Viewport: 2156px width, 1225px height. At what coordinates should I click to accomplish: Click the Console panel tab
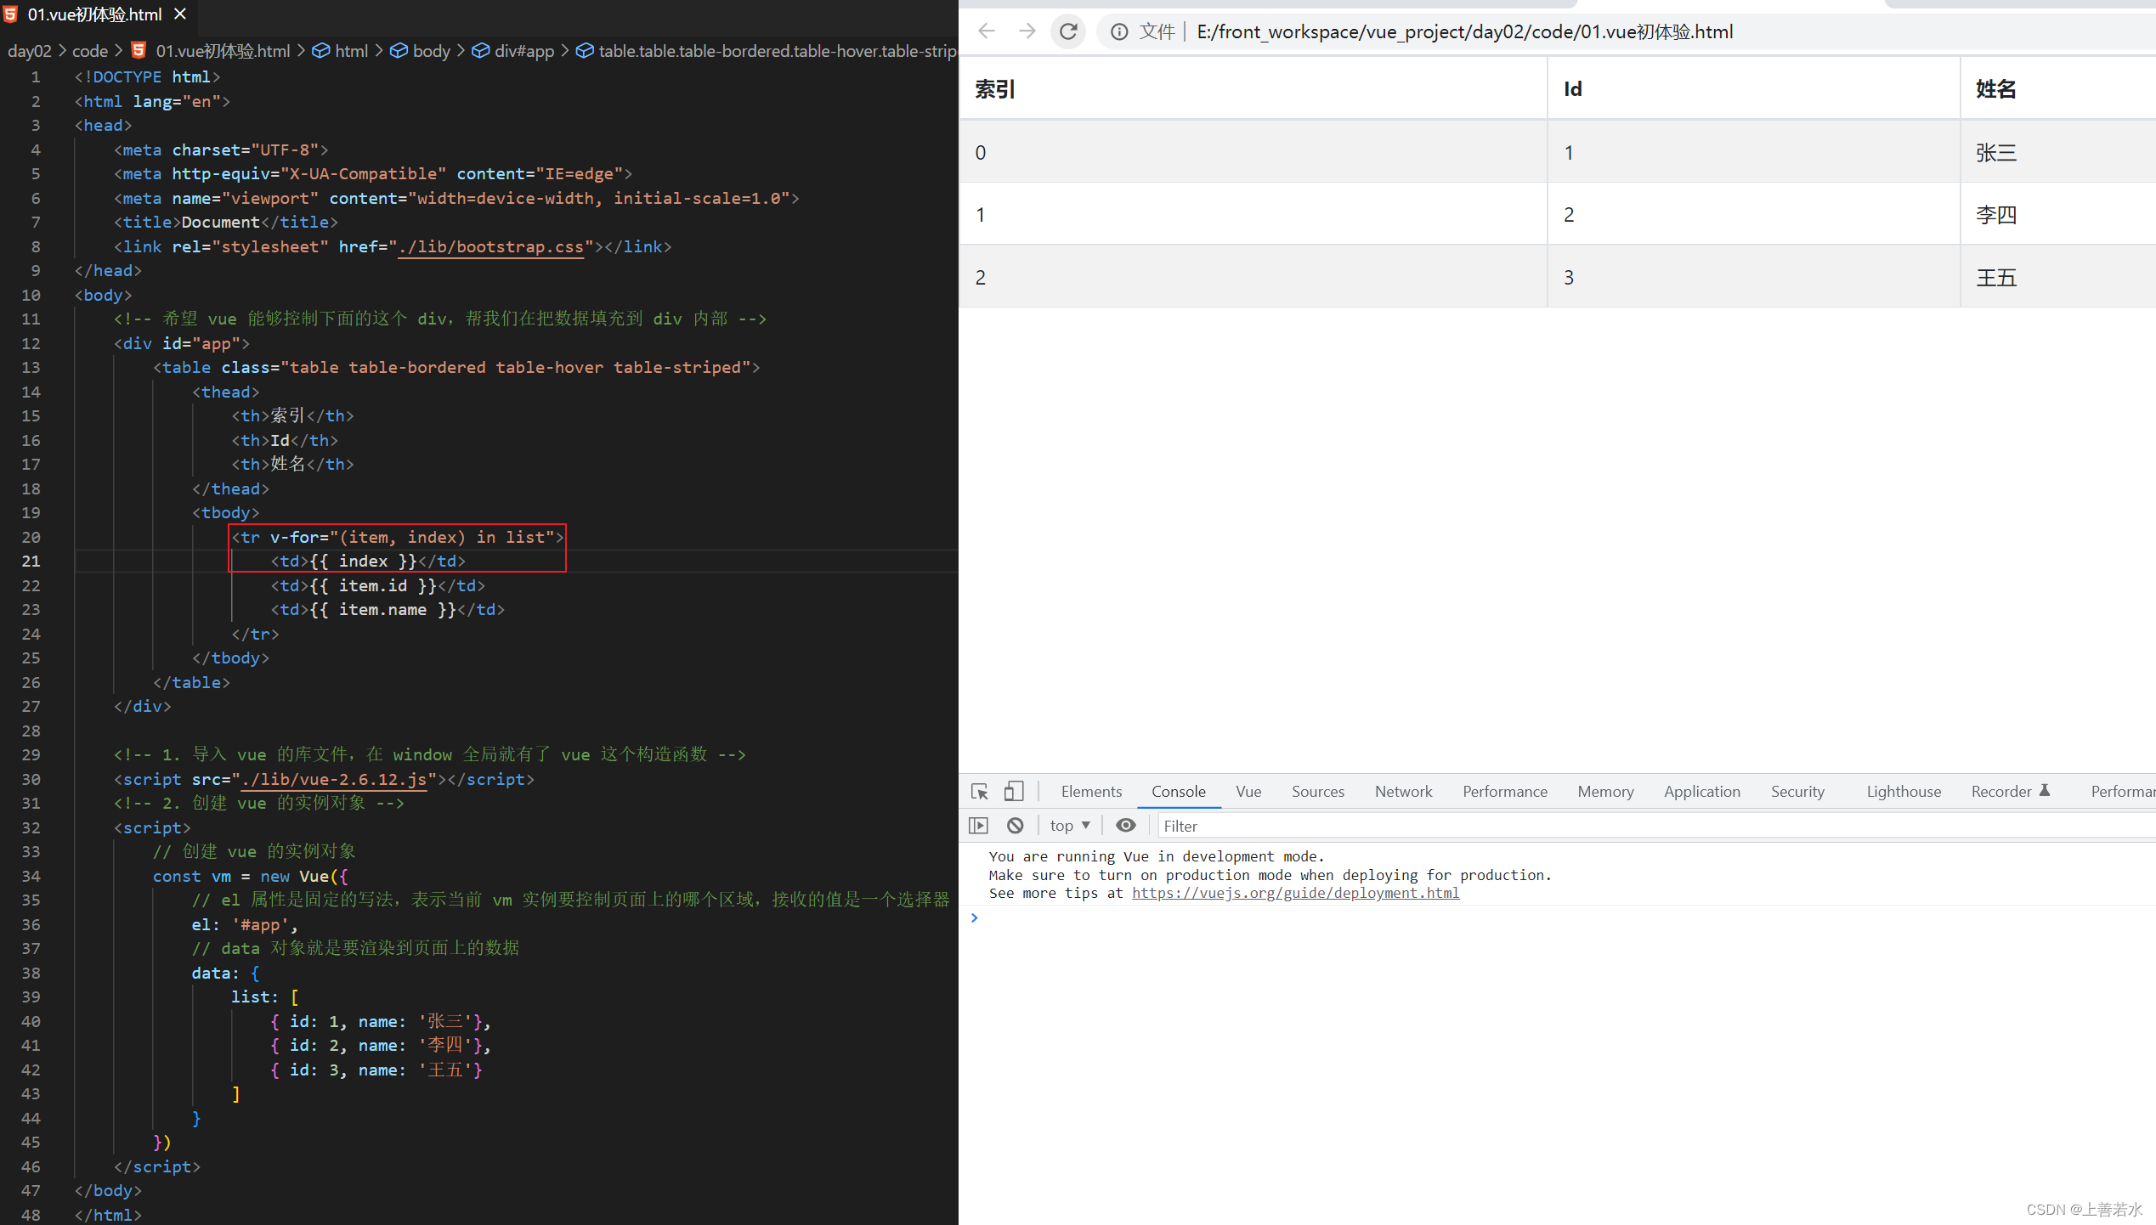(1179, 790)
